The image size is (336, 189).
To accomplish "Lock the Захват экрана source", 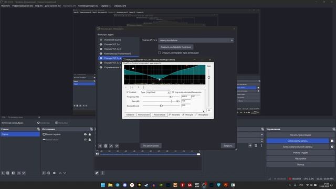I will click(90, 134).
